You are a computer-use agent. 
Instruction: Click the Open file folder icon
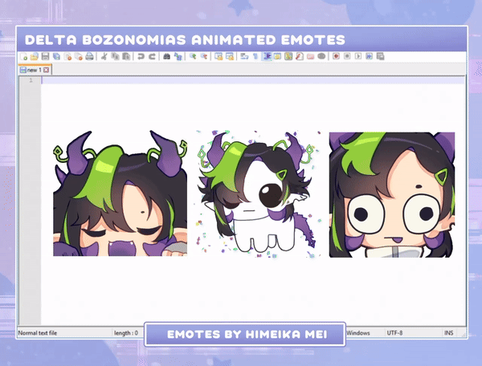click(x=35, y=57)
